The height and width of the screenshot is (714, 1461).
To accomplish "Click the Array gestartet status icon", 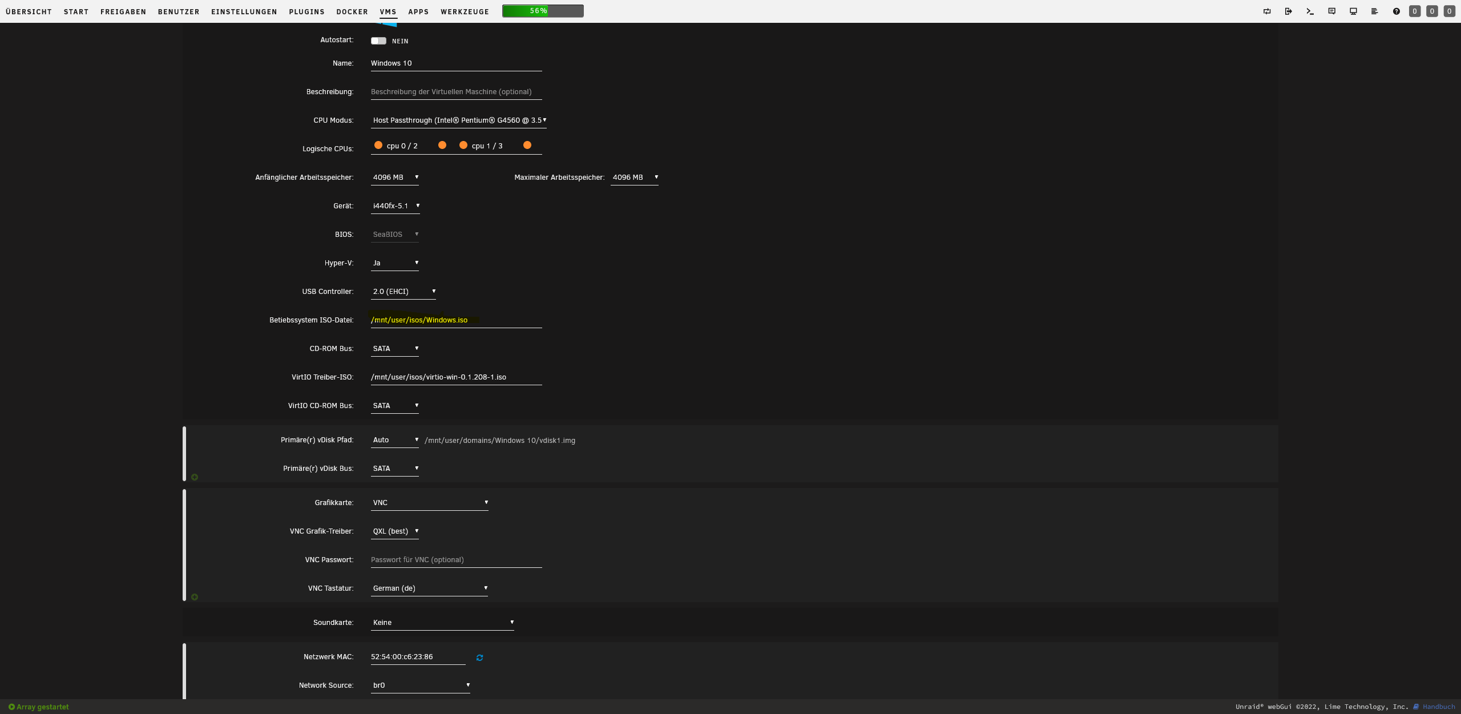I will [11, 707].
